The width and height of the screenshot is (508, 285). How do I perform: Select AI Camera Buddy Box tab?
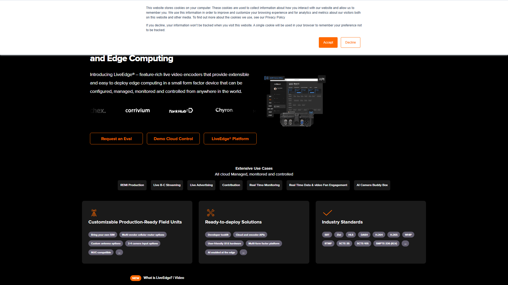[x=372, y=185]
